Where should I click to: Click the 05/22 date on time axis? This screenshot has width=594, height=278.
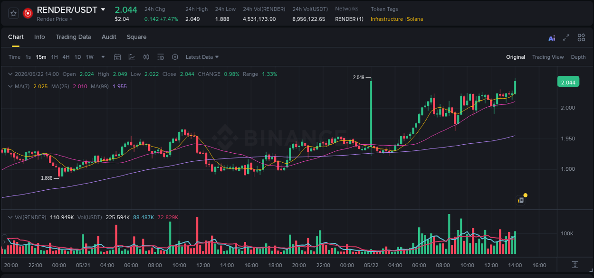(371, 265)
